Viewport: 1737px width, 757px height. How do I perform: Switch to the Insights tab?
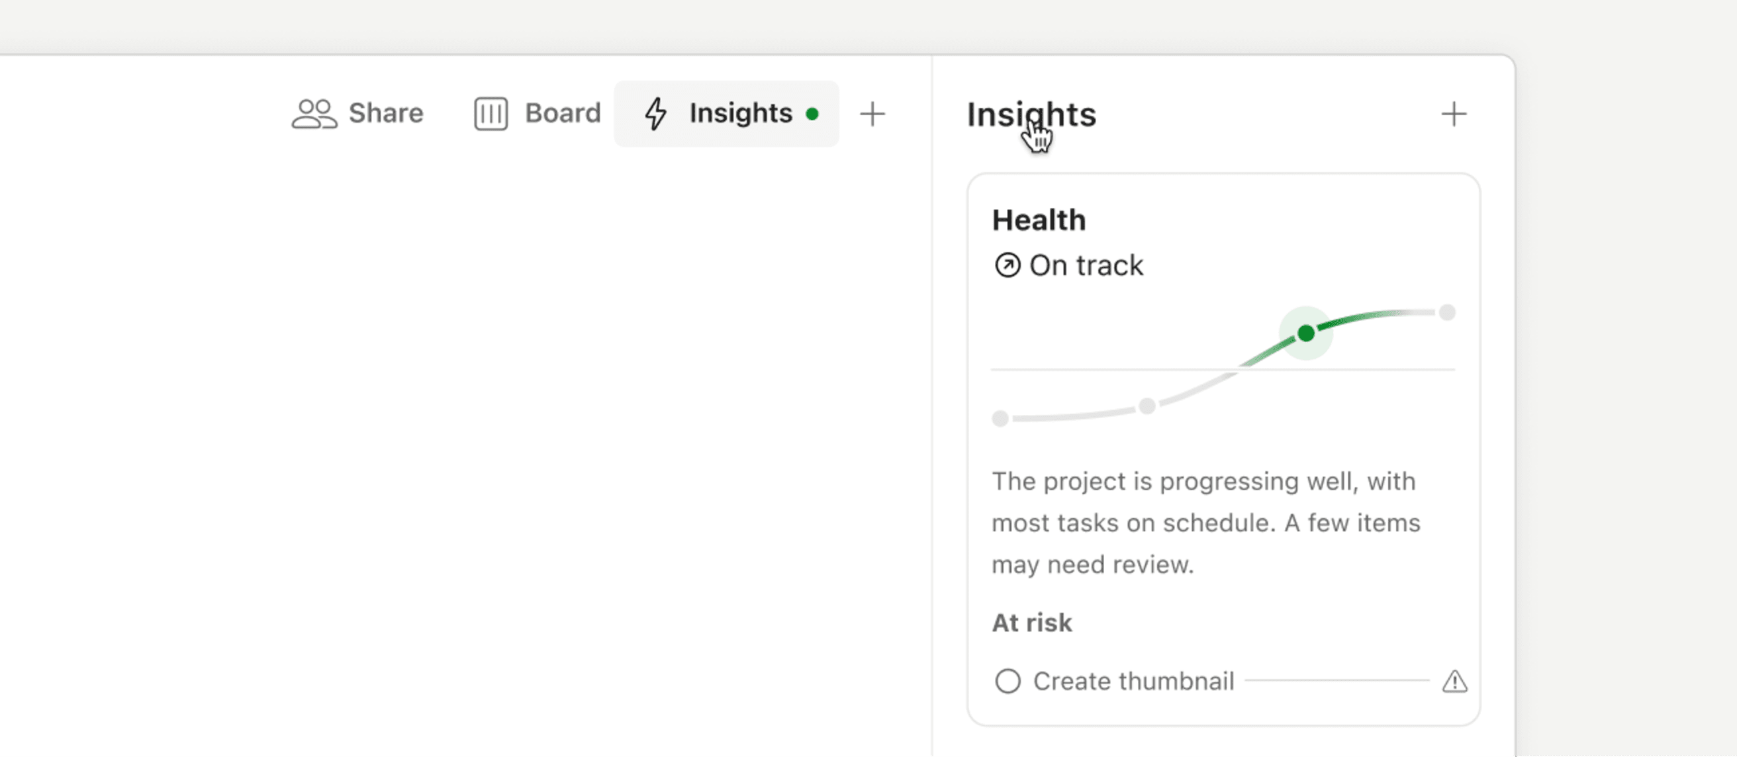tap(740, 113)
